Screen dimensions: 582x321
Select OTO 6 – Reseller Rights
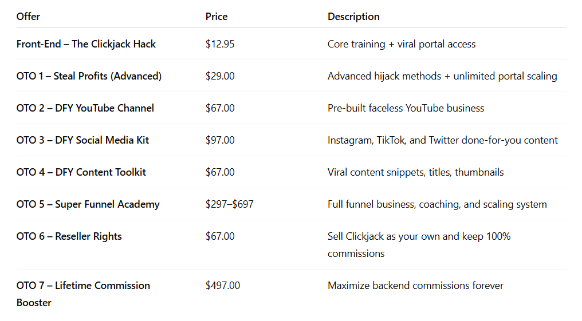(69, 236)
